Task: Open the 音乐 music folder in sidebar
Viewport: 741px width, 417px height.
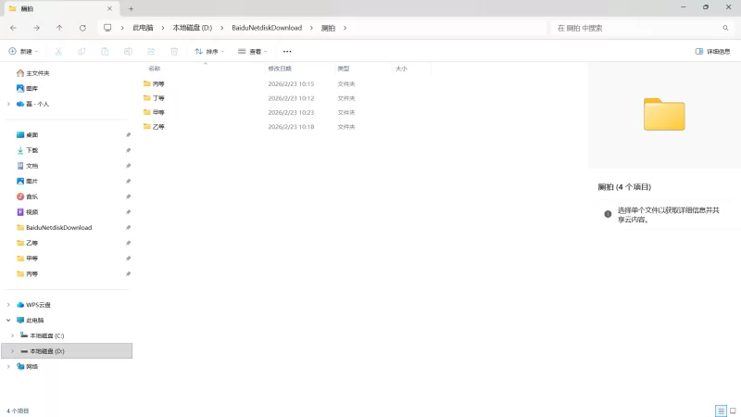Action: coord(31,196)
